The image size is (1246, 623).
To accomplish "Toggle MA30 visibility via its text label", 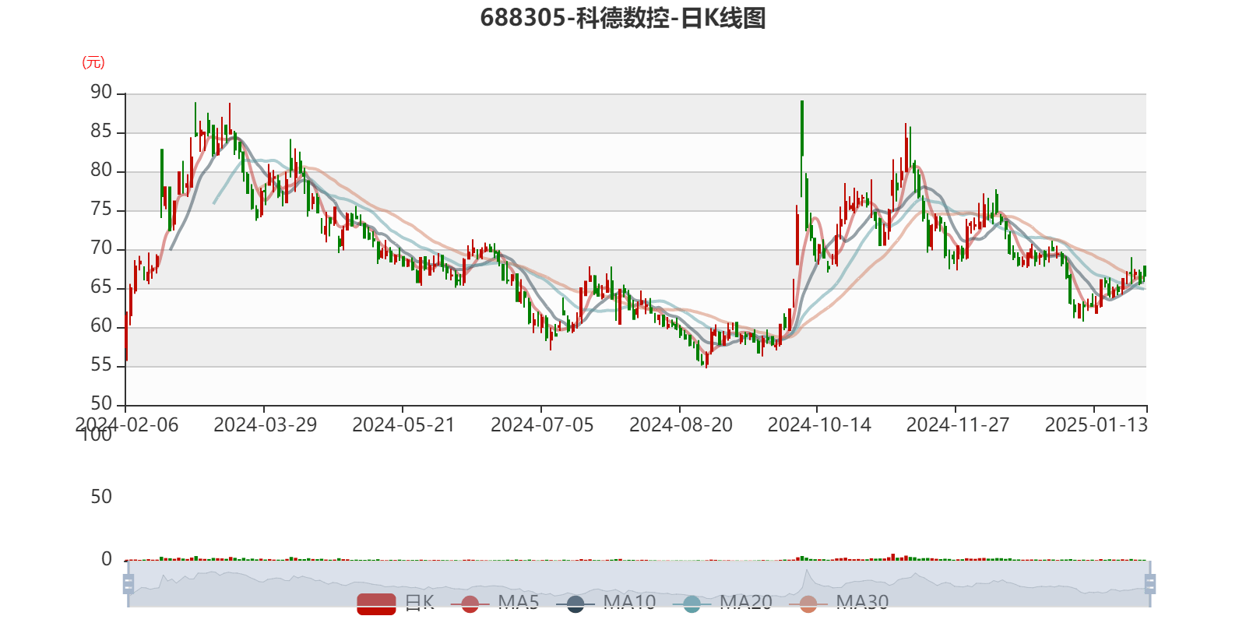I will [862, 602].
